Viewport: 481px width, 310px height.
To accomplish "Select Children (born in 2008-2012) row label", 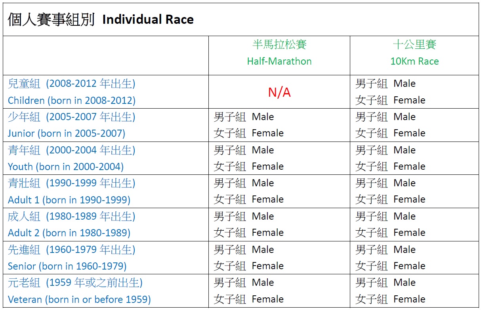I will [x=72, y=100].
